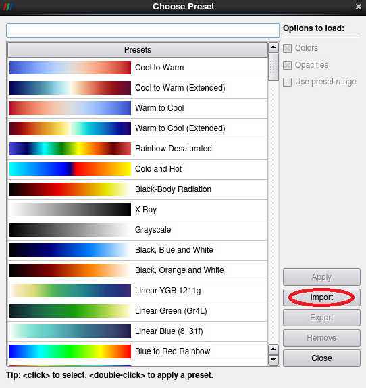Select 'Black, Orange and White' preset name
366x388 pixels.
point(180,270)
